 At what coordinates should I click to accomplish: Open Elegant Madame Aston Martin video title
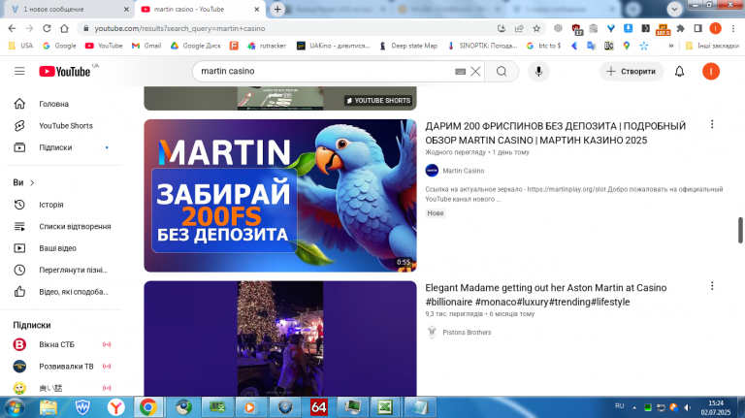tap(545, 295)
